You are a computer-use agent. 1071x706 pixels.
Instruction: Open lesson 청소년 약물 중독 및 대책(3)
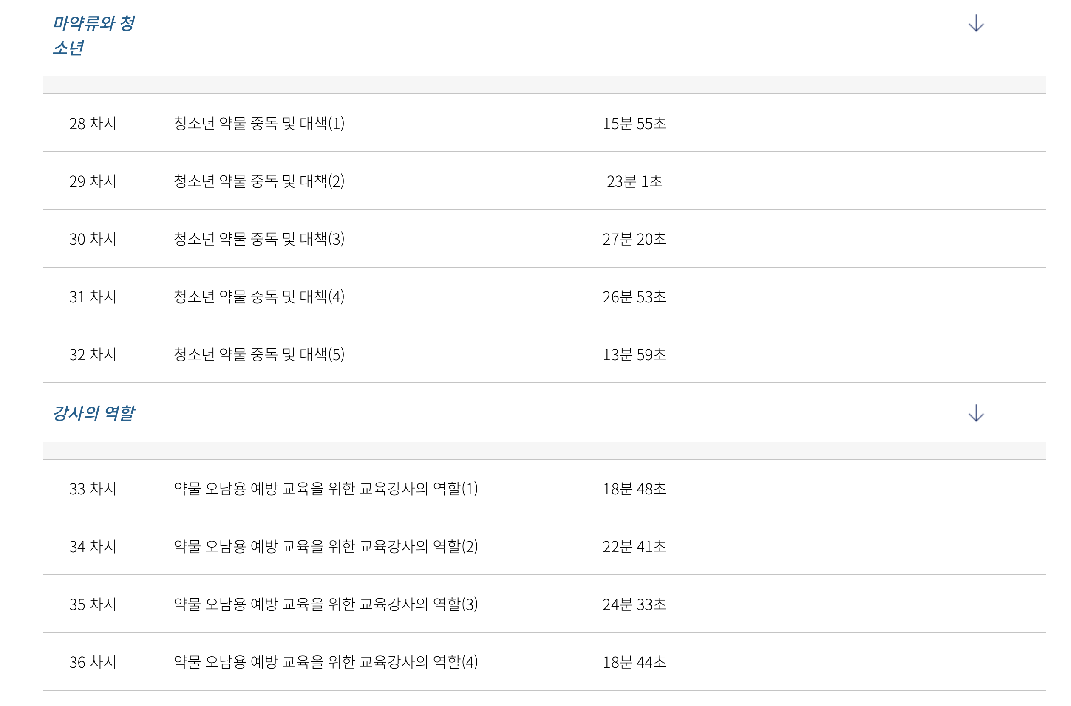tap(259, 239)
